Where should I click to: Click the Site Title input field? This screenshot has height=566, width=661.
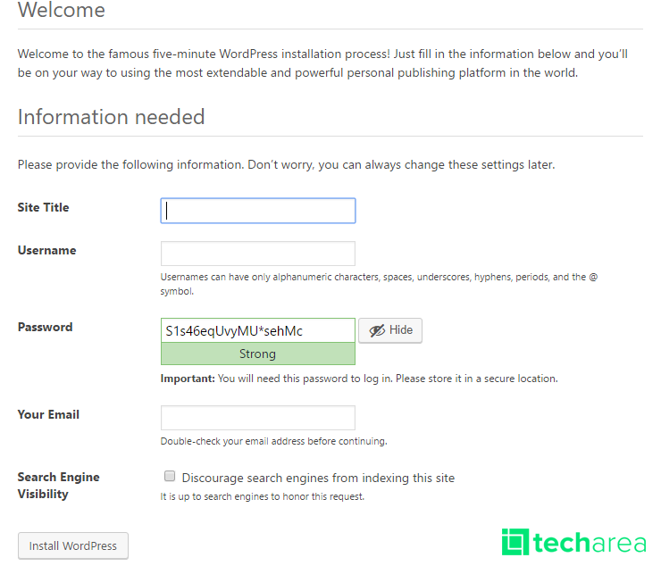258,211
